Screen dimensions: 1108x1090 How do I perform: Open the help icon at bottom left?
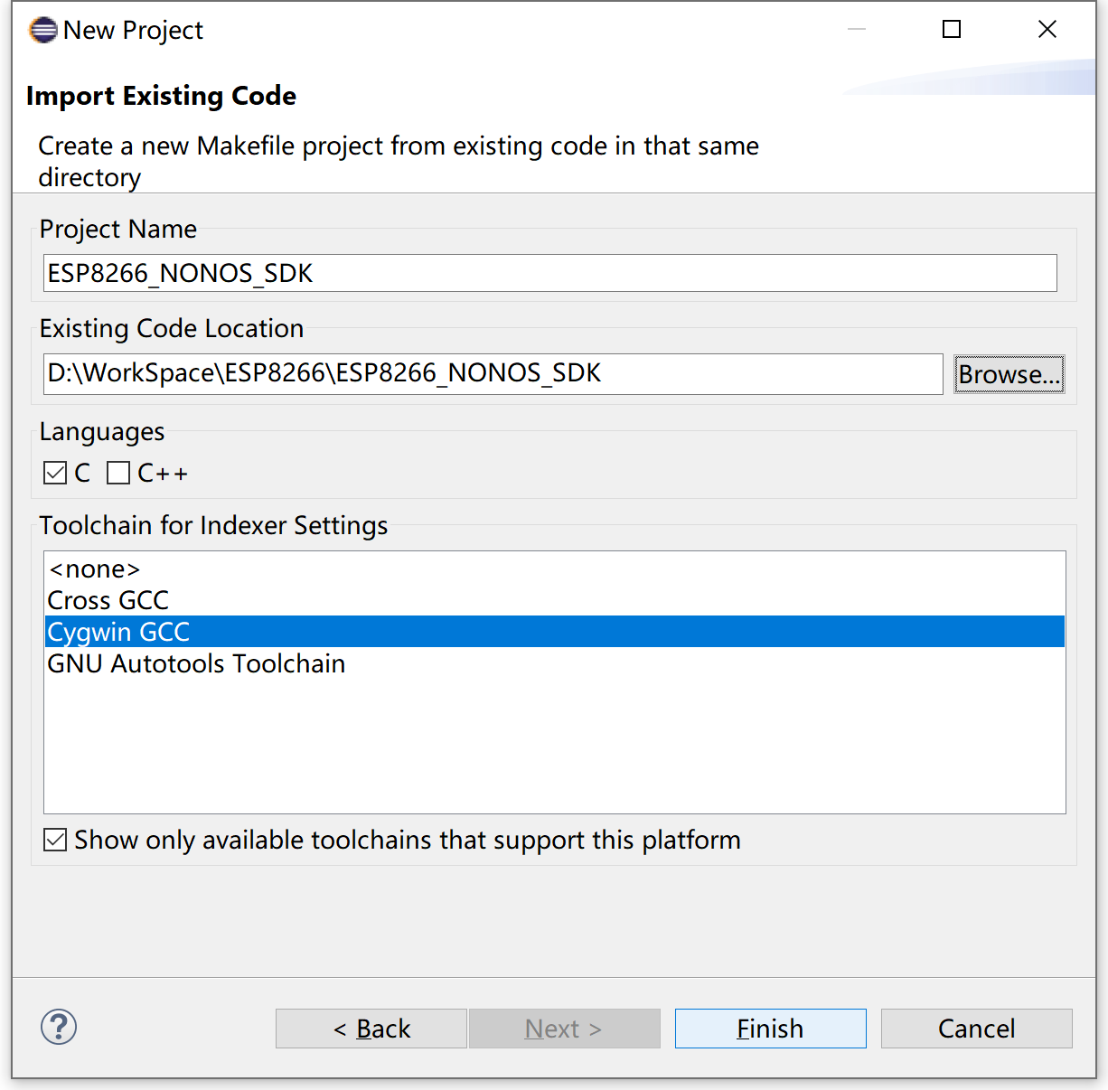tap(58, 1028)
